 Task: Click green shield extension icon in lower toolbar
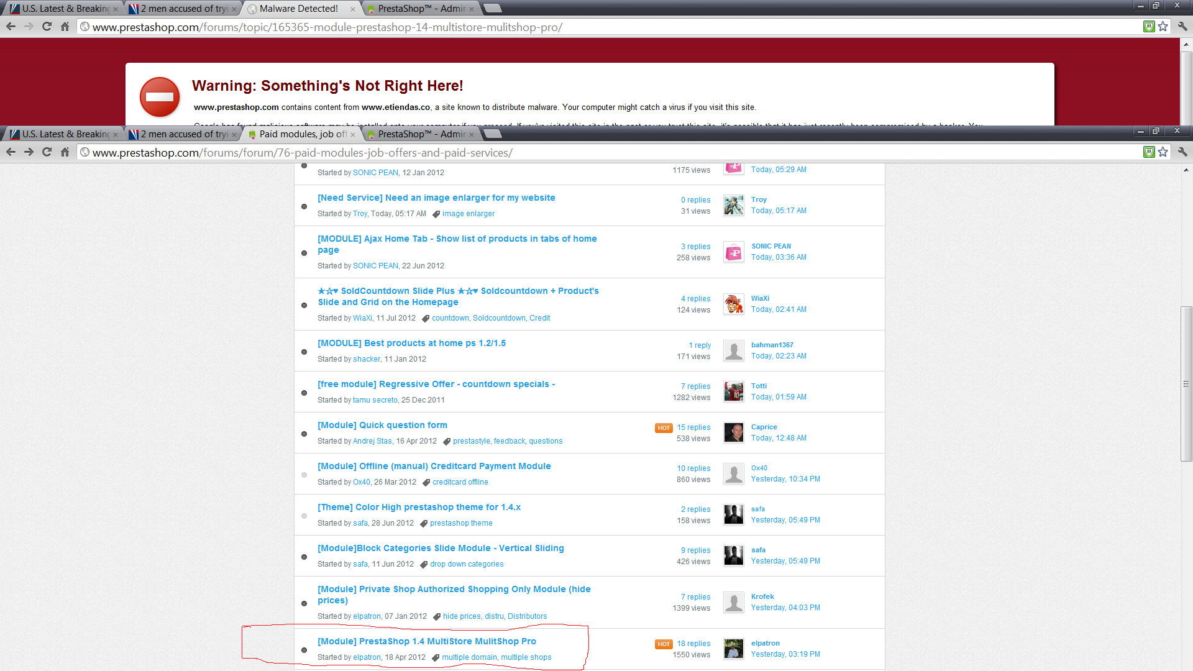(1149, 152)
